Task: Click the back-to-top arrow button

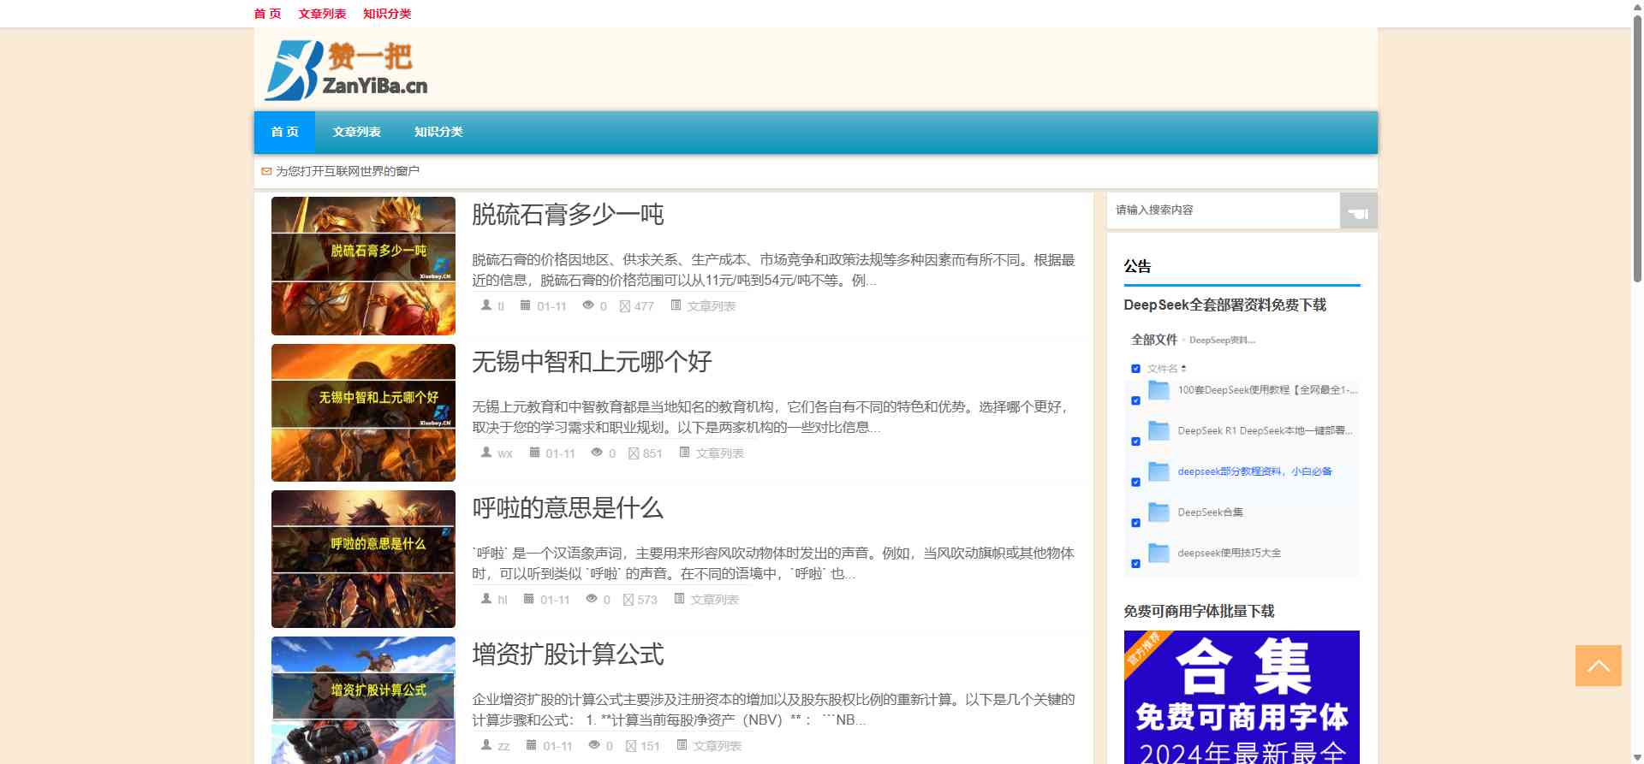Action: 1598,666
